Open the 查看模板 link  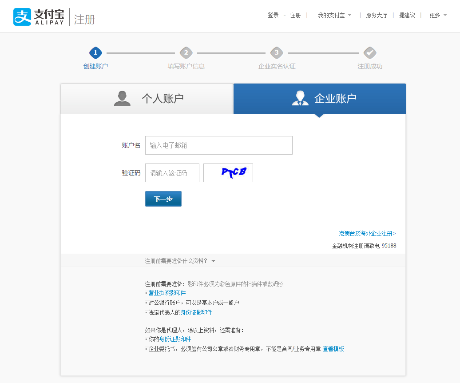tap(333, 349)
